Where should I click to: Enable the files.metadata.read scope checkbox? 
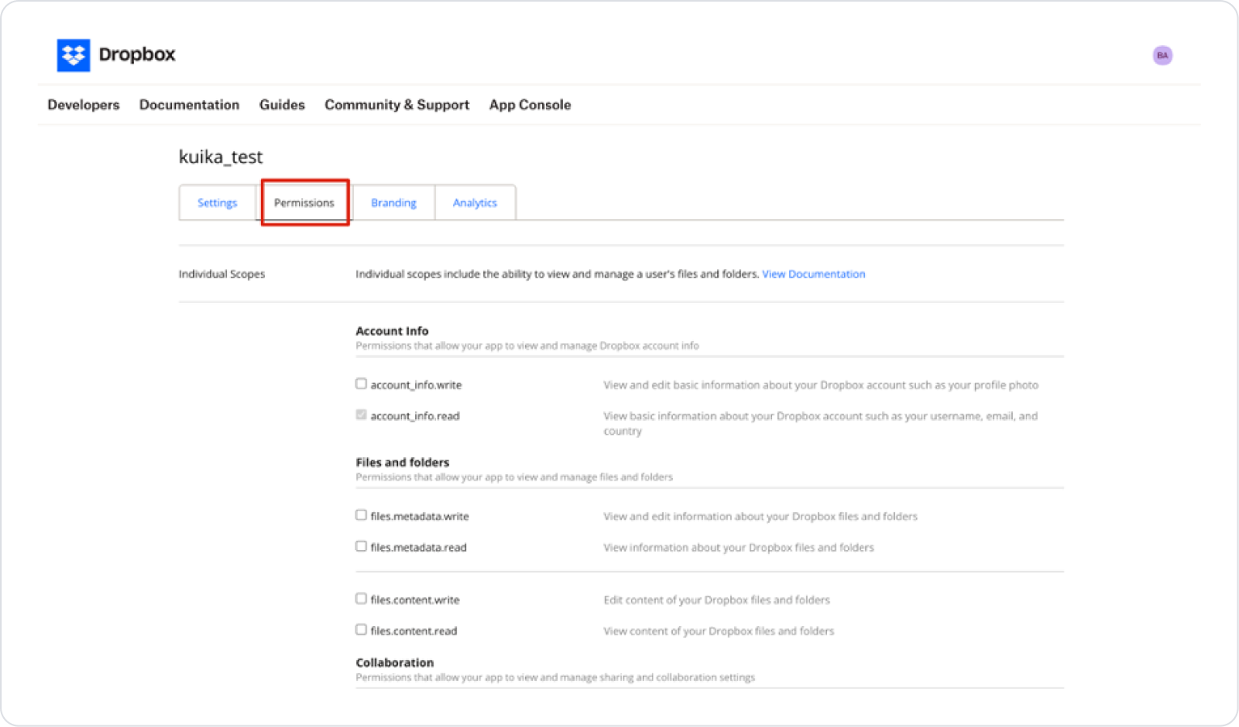click(361, 546)
